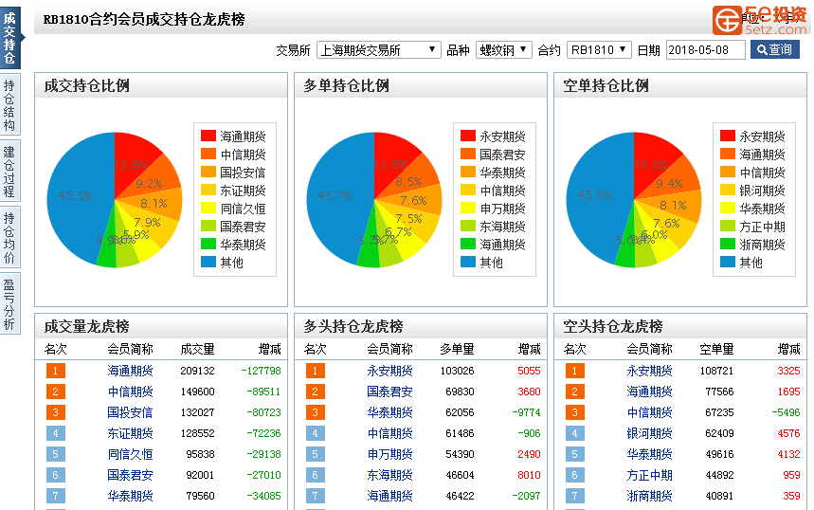
Task: Open 华泰期货 link in 成交量龙虎榜
Action: [x=130, y=496]
